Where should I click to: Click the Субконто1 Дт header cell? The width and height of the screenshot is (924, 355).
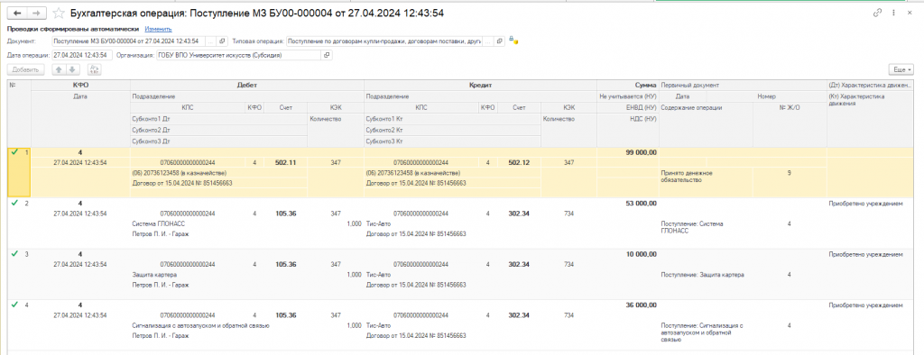(218, 118)
